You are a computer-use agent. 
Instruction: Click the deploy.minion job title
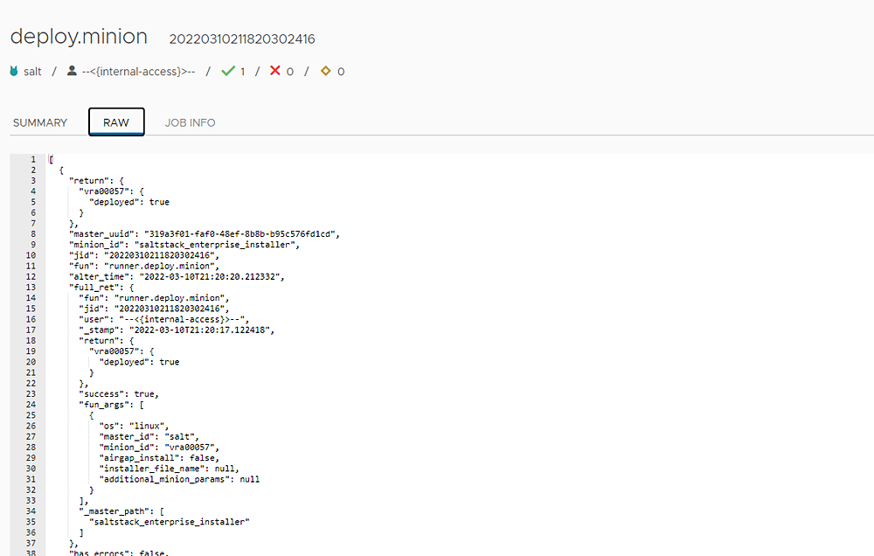(x=80, y=37)
